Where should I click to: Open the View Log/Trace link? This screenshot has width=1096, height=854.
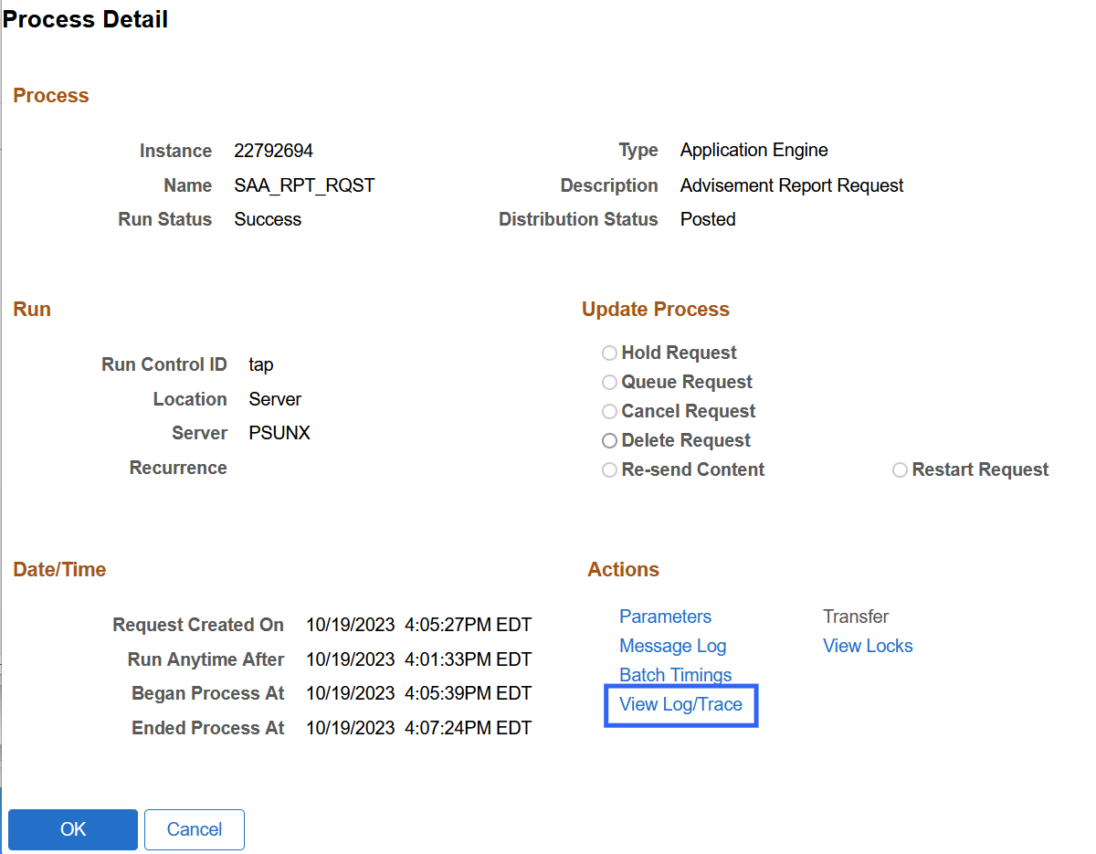point(680,704)
